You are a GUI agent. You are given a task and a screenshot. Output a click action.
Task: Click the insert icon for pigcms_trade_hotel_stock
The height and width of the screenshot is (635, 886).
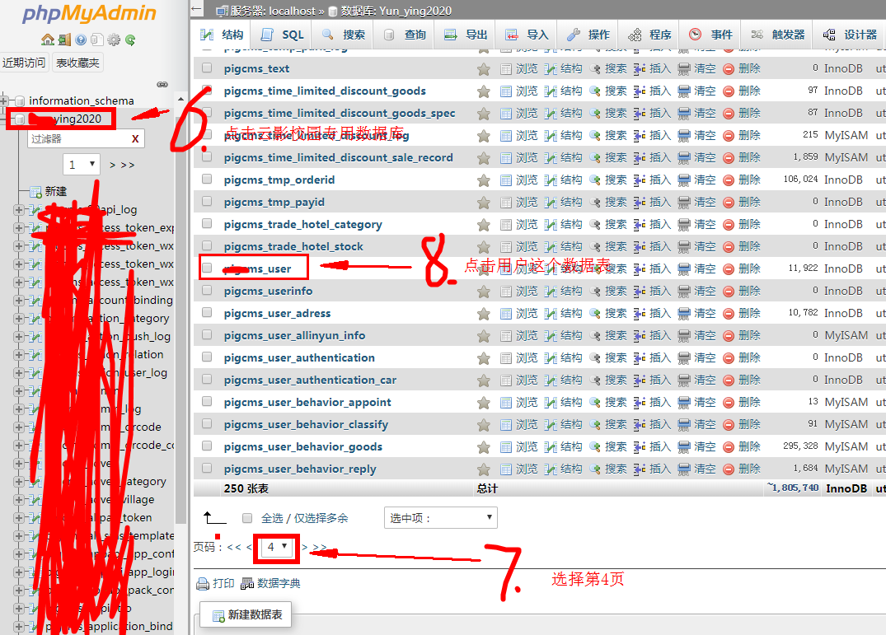tap(639, 246)
